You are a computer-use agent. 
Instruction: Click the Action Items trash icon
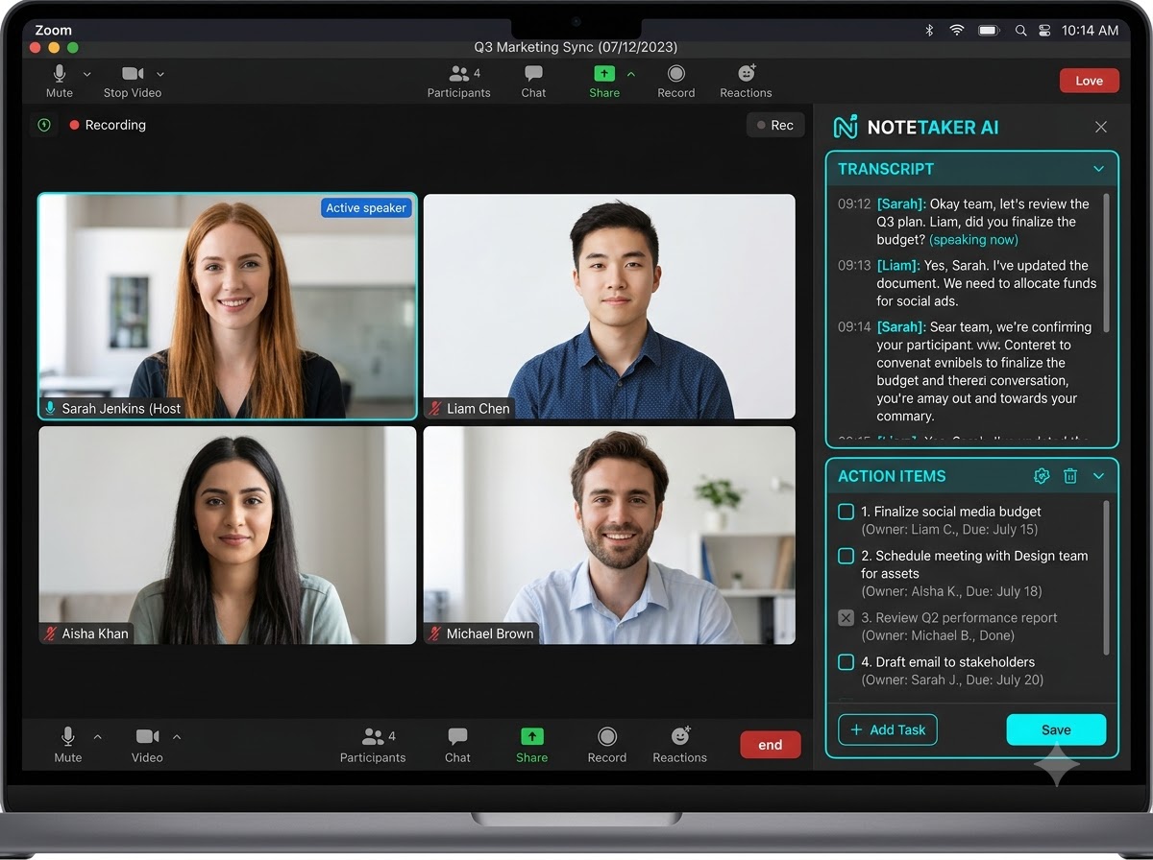1070,476
